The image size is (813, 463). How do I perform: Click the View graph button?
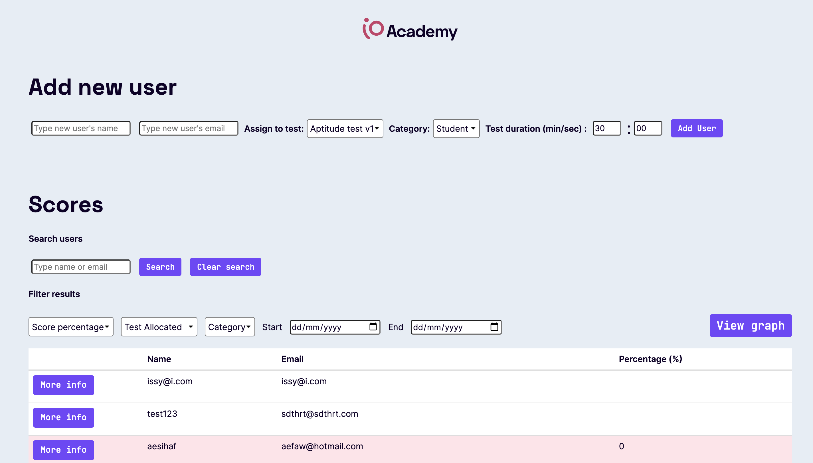point(750,326)
